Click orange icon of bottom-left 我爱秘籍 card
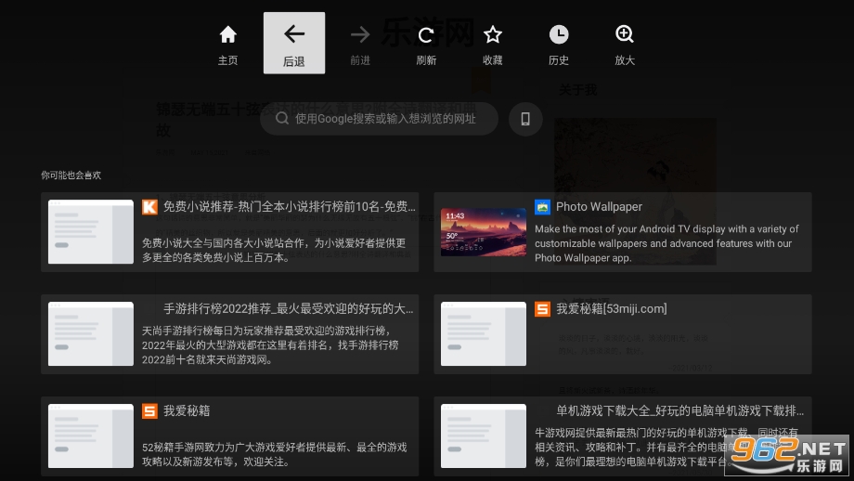The image size is (854, 481). pos(149,410)
